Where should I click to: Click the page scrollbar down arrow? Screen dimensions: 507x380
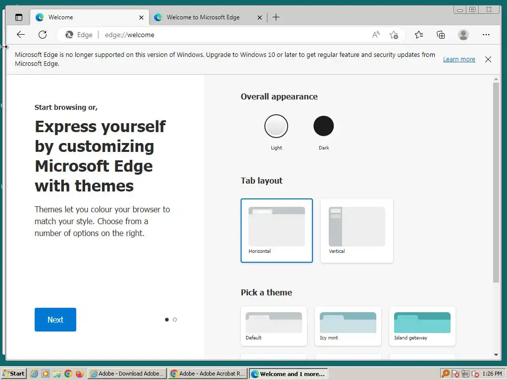496,355
